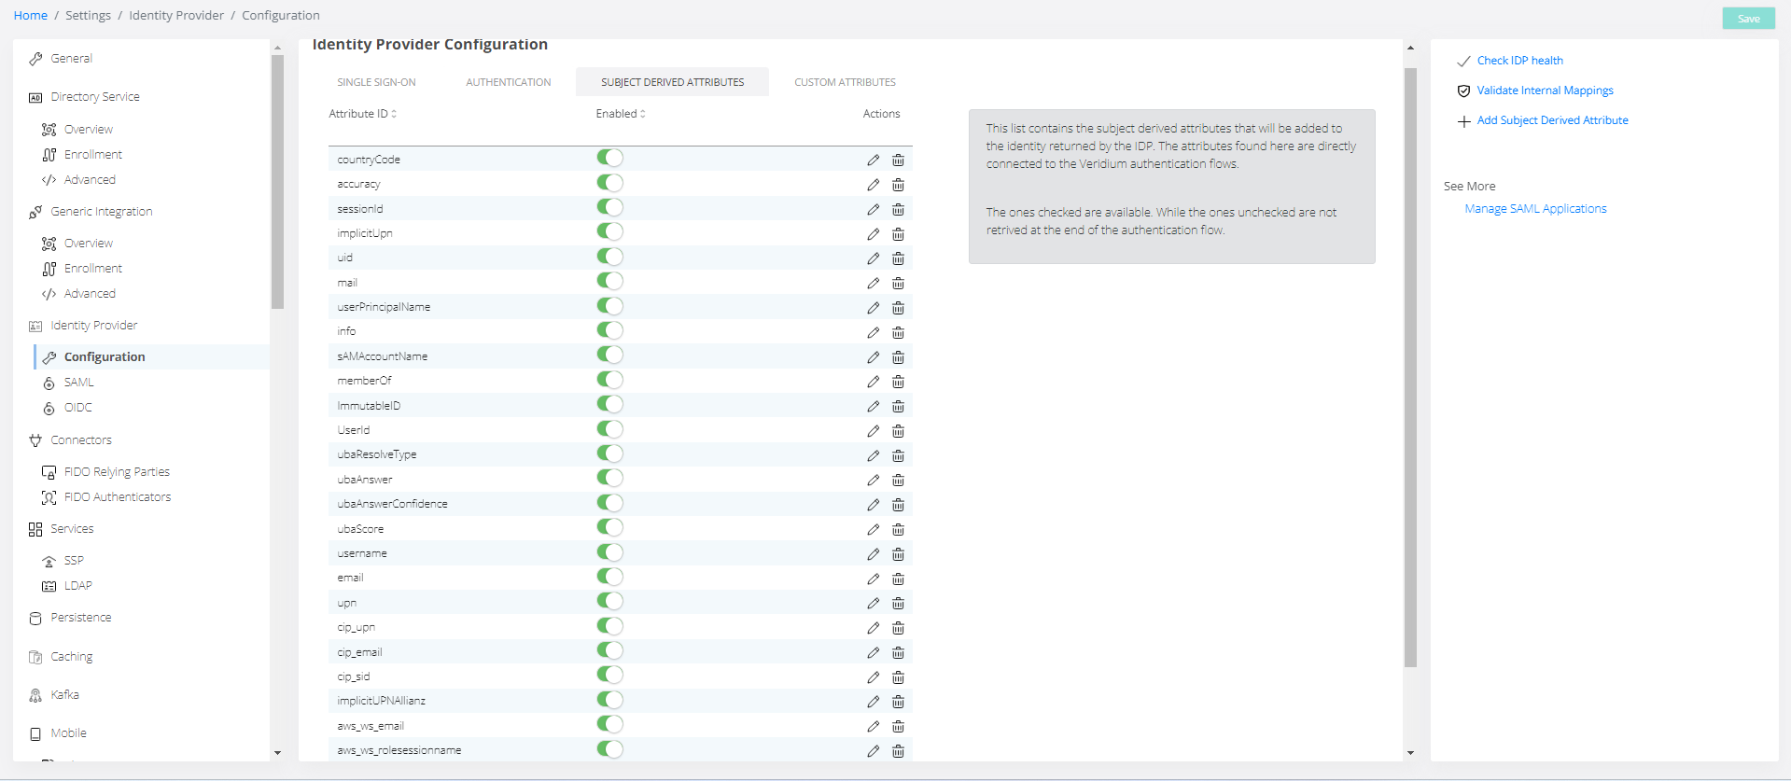This screenshot has height=781, width=1791.
Task: Open SAML under Identity Provider
Action: click(x=78, y=383)
